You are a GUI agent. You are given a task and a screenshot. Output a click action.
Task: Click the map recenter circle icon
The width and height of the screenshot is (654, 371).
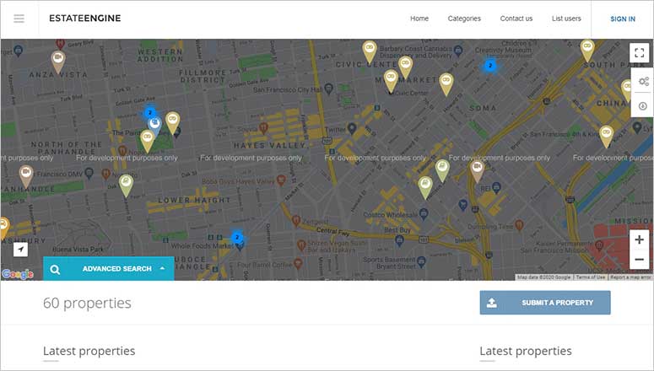643,106
